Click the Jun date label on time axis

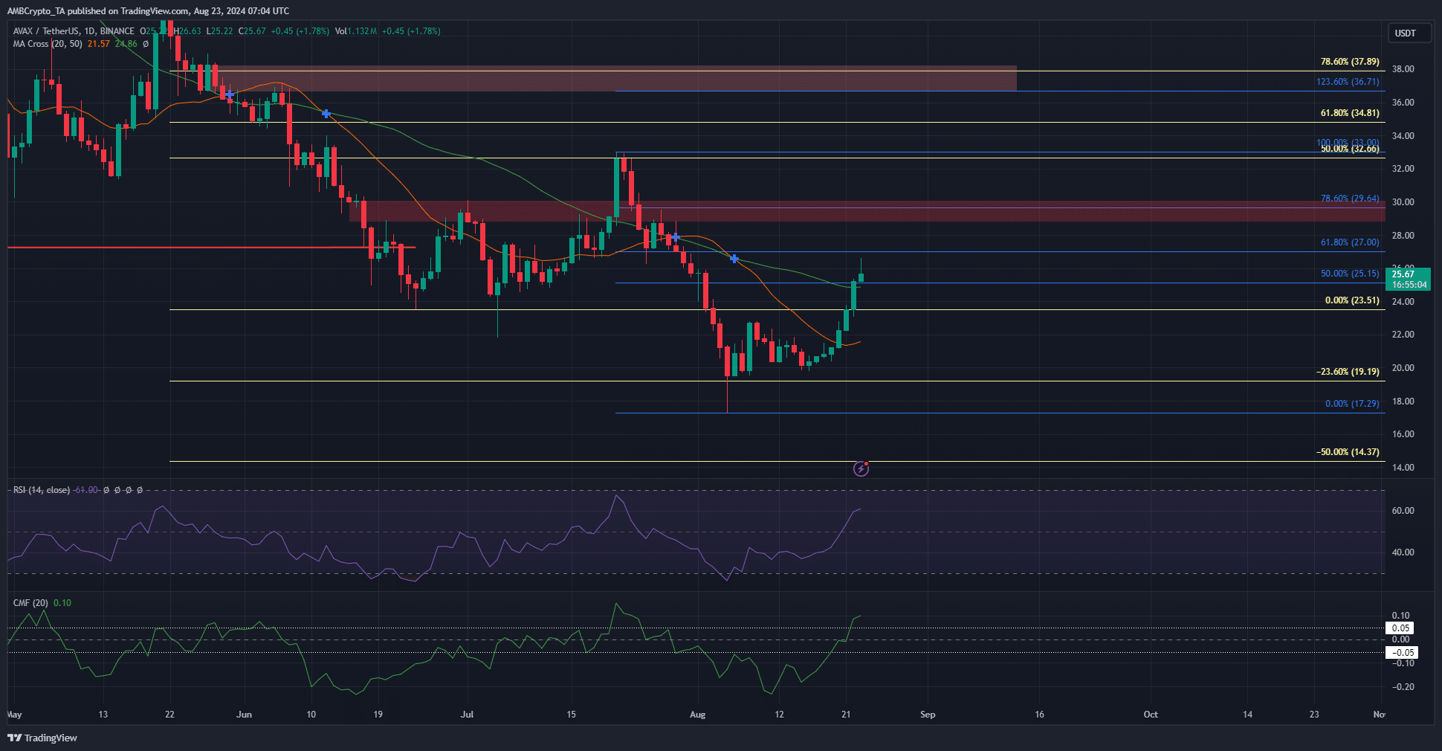244,715
